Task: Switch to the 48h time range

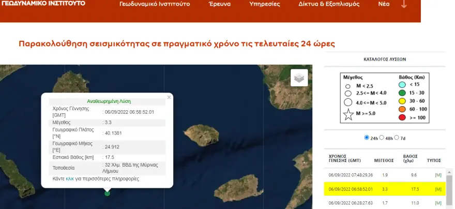Action: click(383, 138)
